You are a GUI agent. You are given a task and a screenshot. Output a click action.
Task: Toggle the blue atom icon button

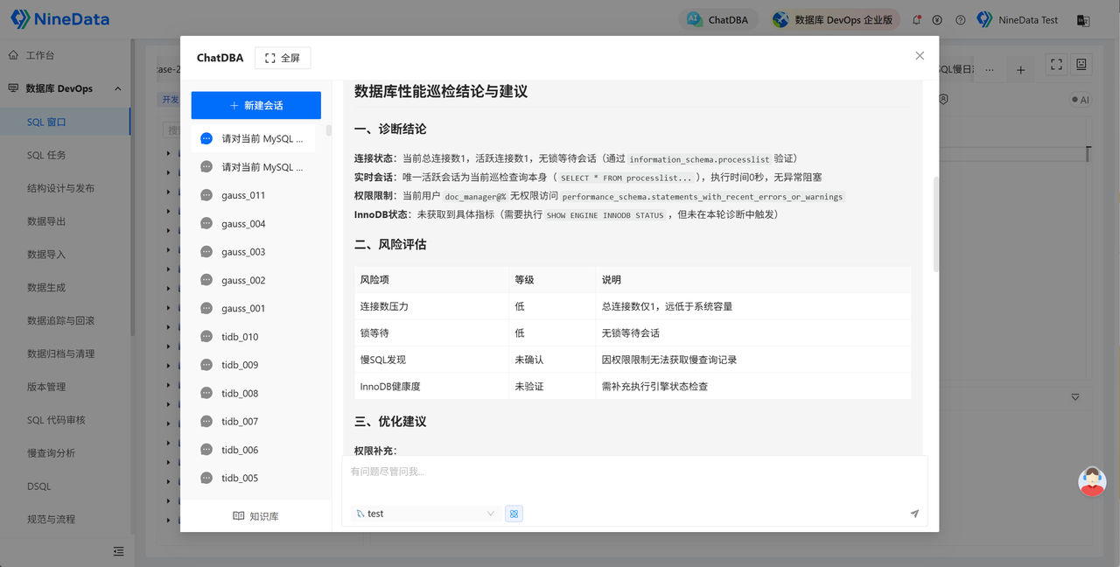click(514, 514)
